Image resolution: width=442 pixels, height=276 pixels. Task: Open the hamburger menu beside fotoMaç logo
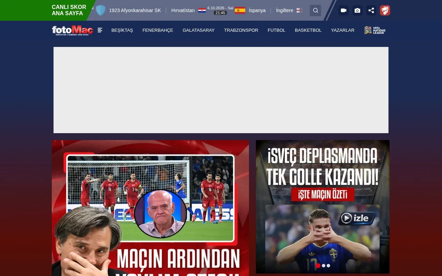(x=100, y=30)
